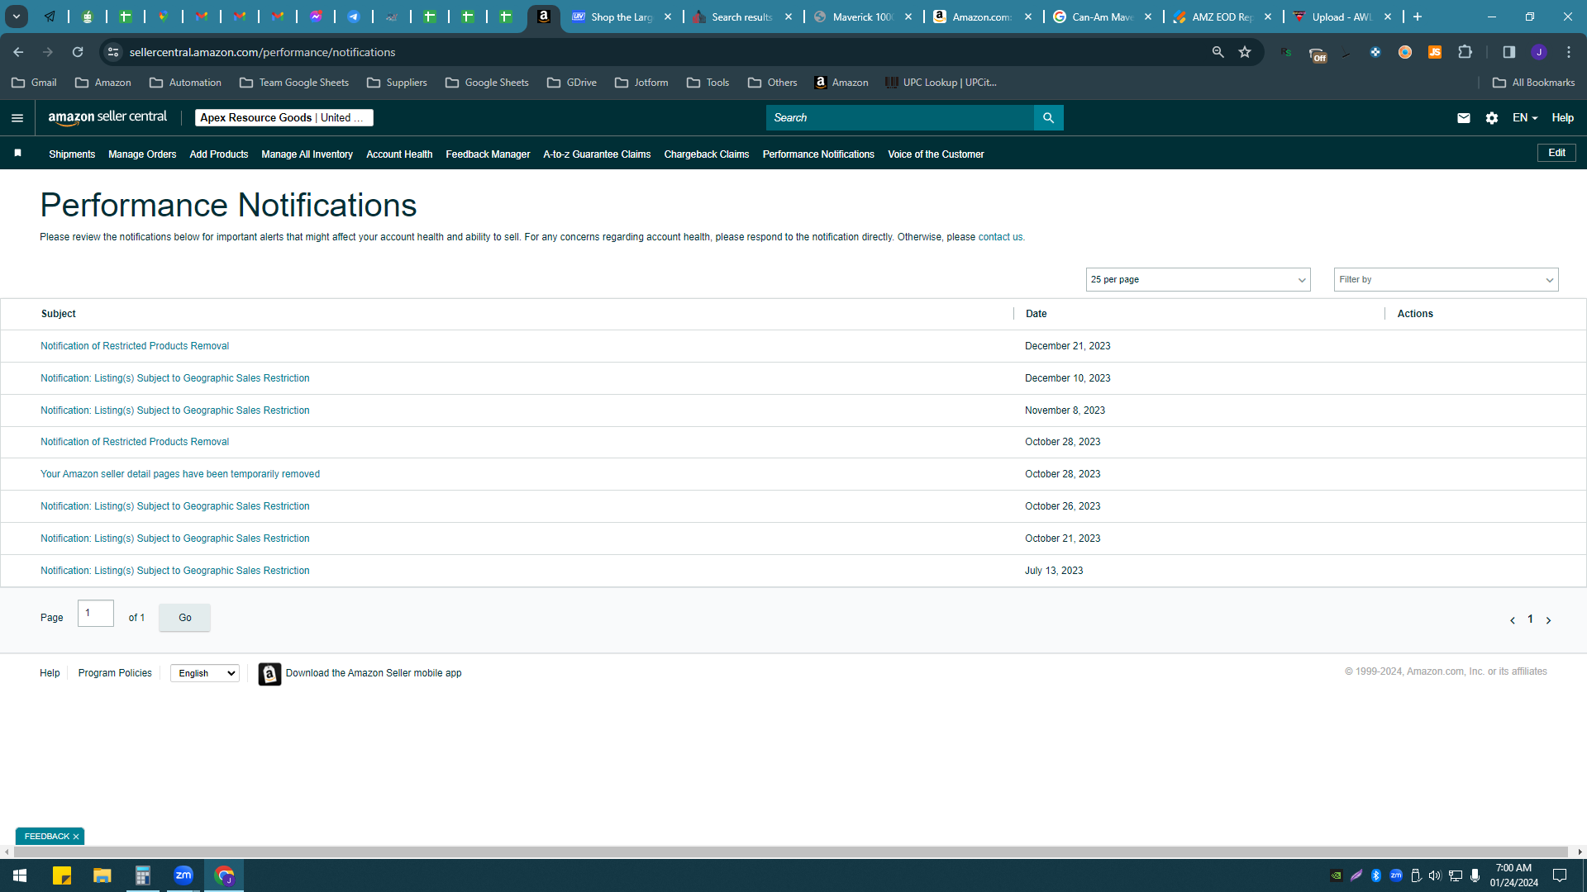Open the Seller Central hamburger menu
1587x892 pixels.
(17, 118)
